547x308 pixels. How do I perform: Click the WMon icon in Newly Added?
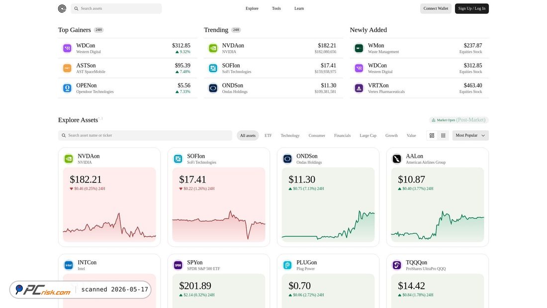tap(359, 48)
